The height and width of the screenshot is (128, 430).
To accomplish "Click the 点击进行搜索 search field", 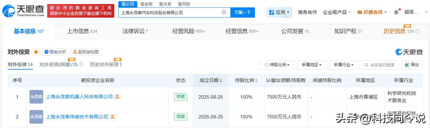I will coord(380,65).
